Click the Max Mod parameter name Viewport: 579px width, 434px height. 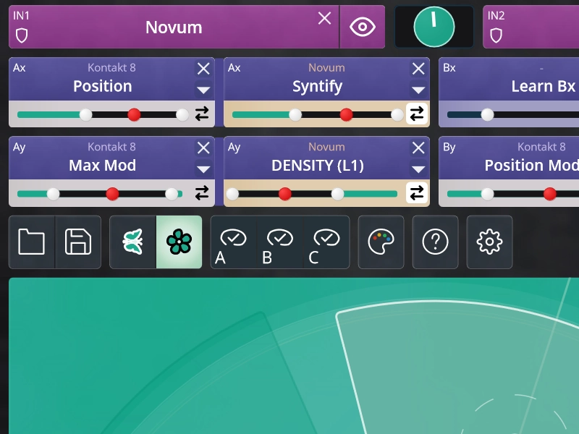(102, 166)
